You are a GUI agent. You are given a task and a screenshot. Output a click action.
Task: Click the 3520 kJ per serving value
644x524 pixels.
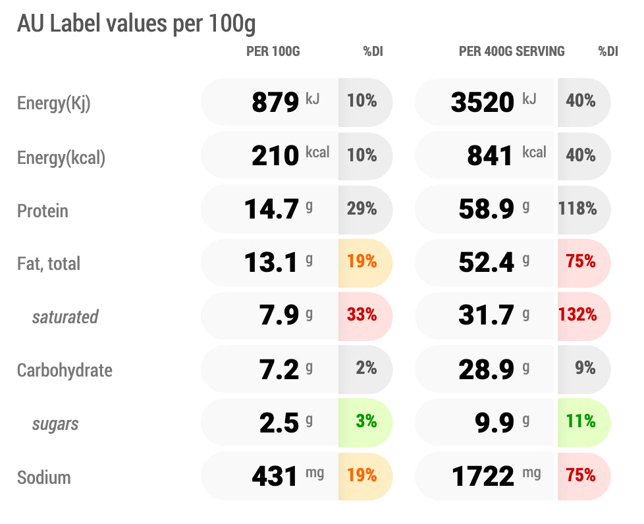pos(483,102)
